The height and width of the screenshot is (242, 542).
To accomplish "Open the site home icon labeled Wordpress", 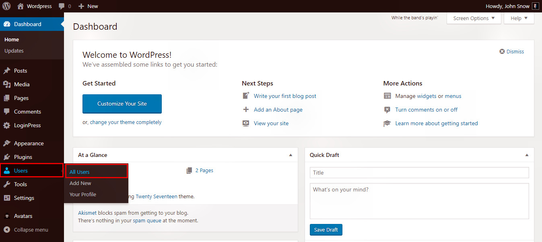I will [x=21, y=6].
